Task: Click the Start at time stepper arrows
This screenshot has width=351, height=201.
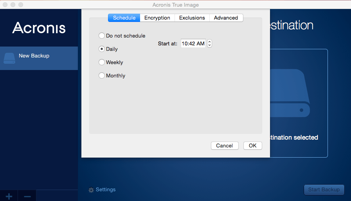Action: click(x=209, y=43)
